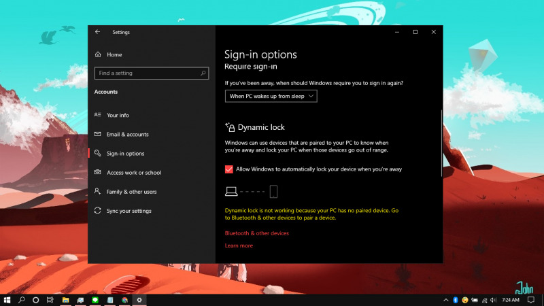544x306 pixels.
Task: Open Your info page
Action: [x=112, y=115]
